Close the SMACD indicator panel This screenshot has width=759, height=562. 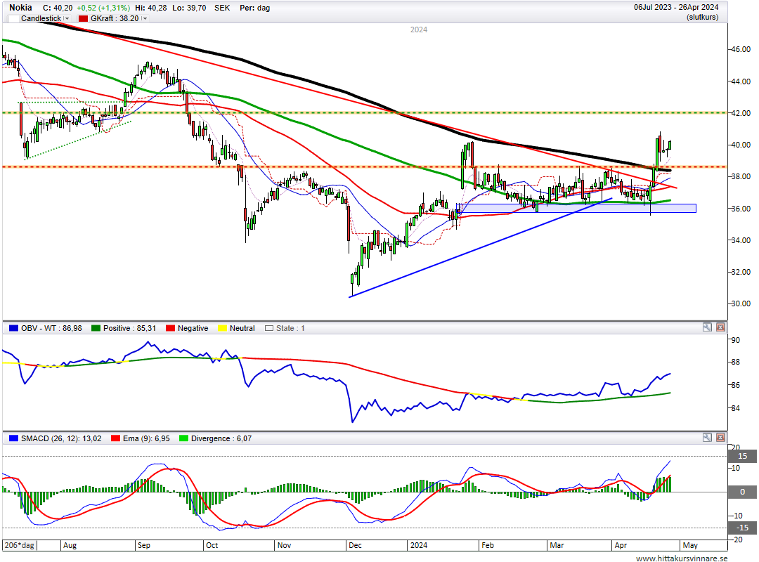point(721,438)
